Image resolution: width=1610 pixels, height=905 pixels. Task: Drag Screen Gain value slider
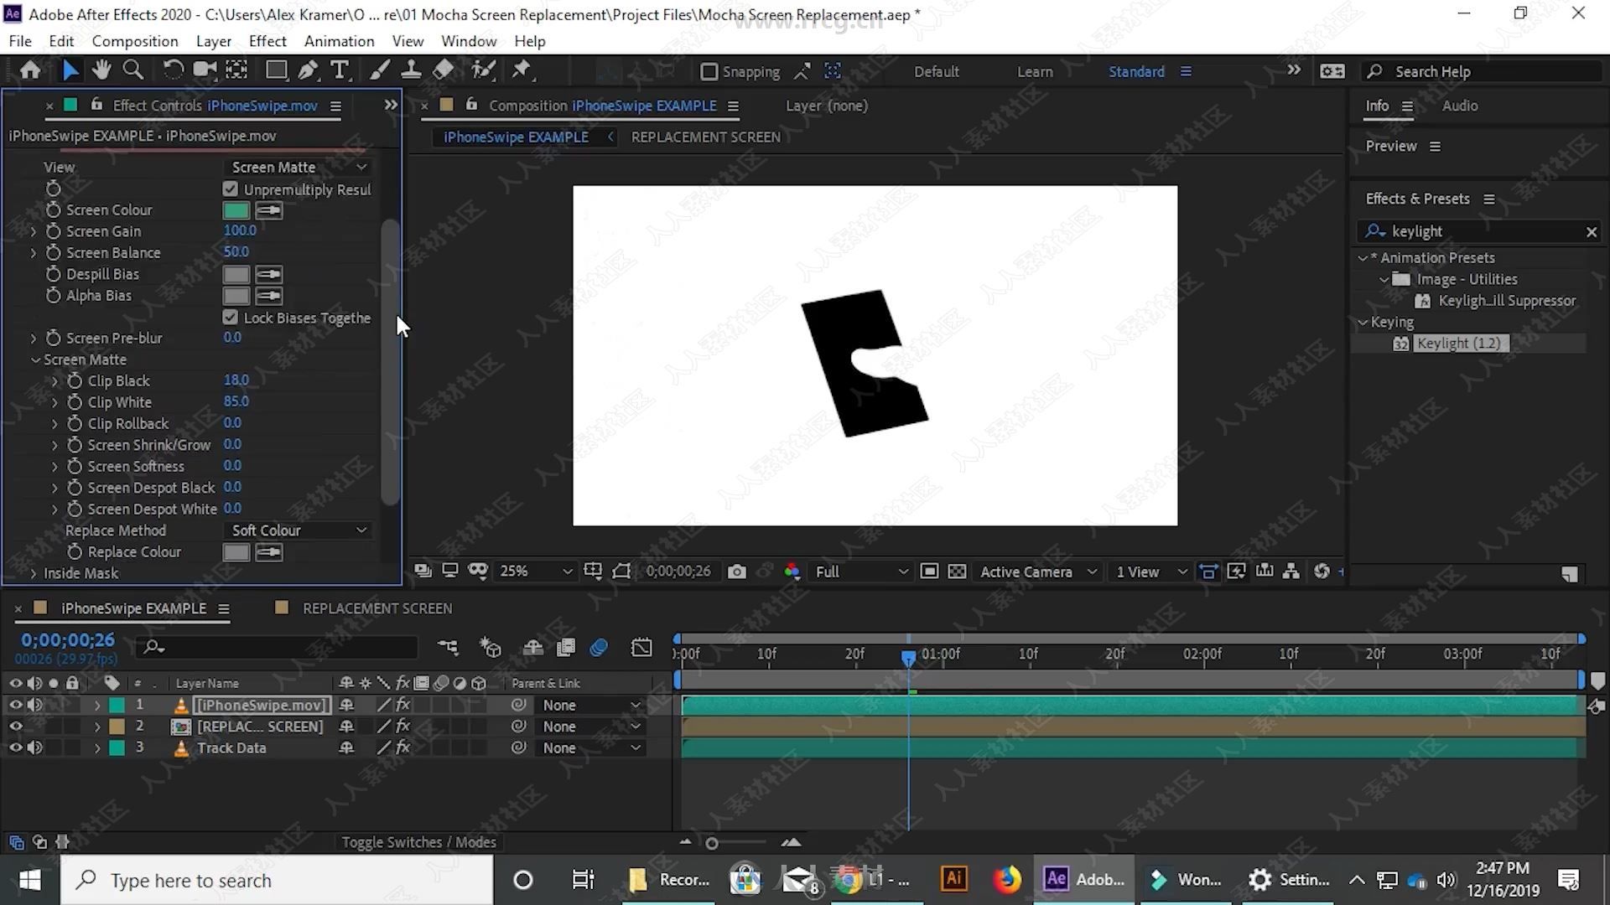click(240, 229)
